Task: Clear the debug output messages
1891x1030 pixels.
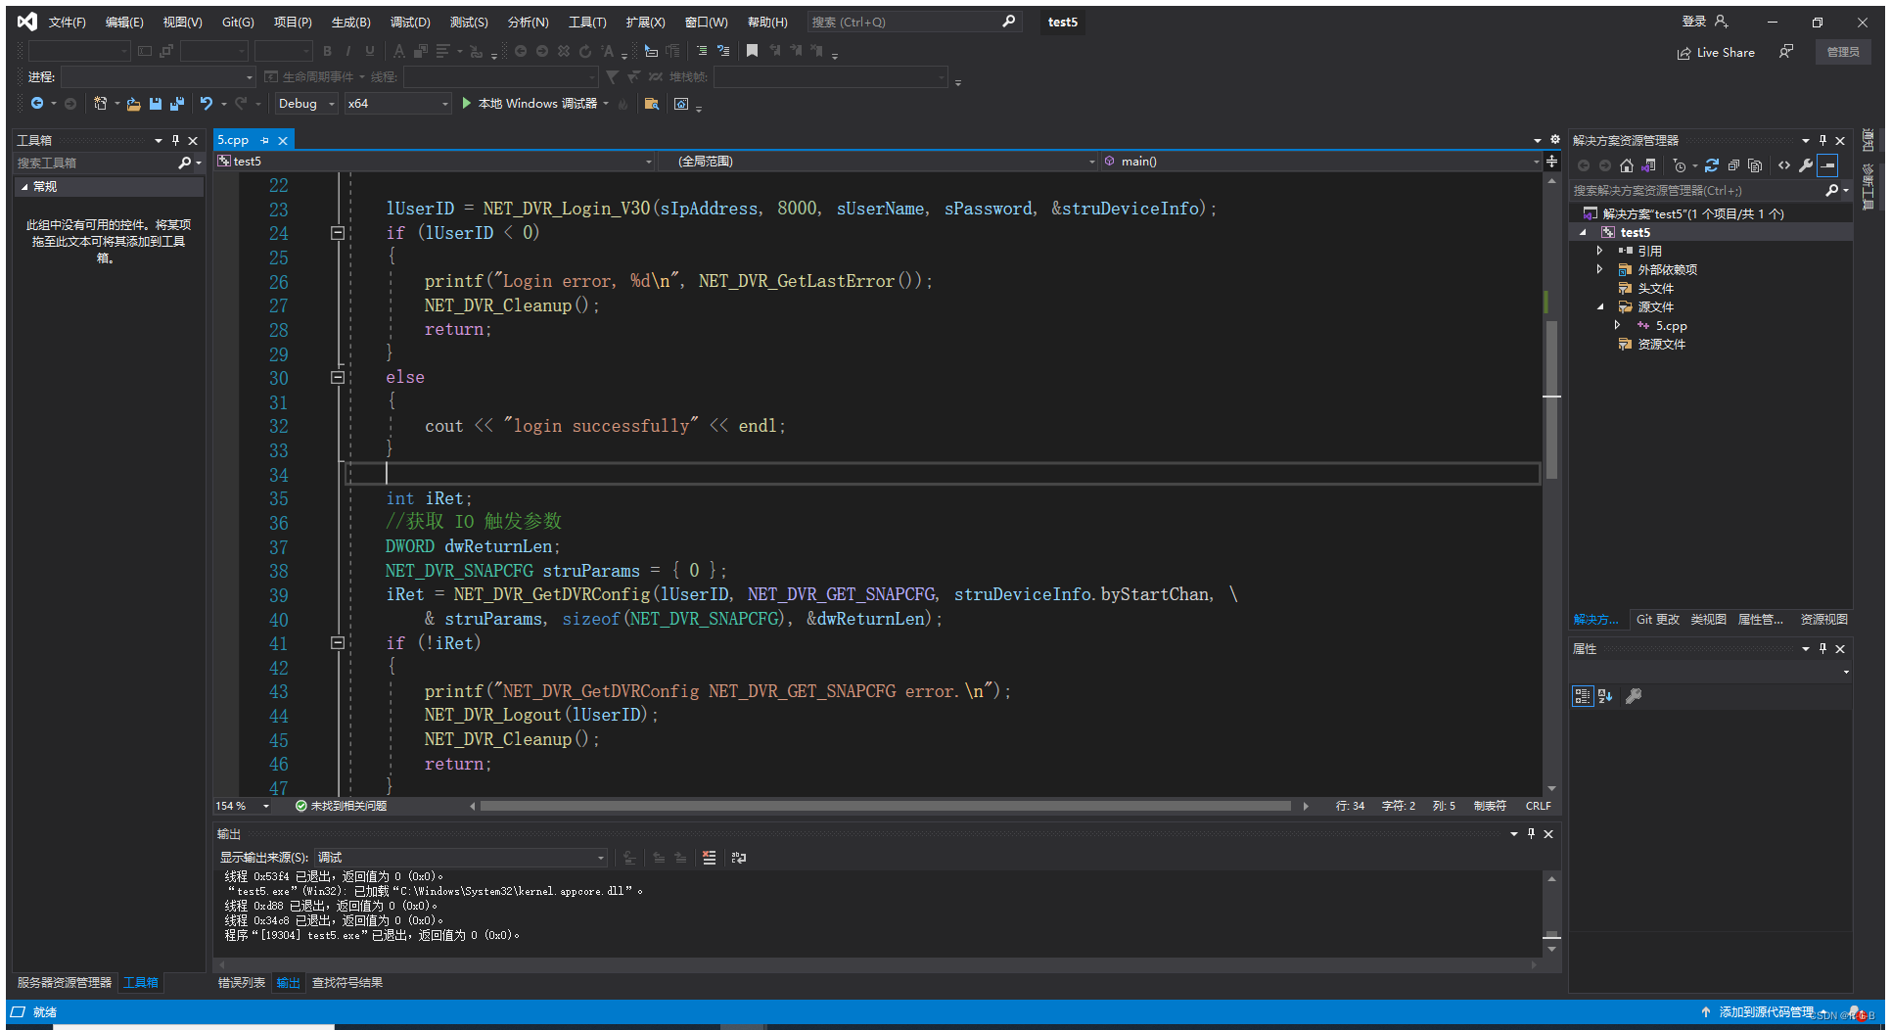Action: pyautogui.click(x=709, y=858)
